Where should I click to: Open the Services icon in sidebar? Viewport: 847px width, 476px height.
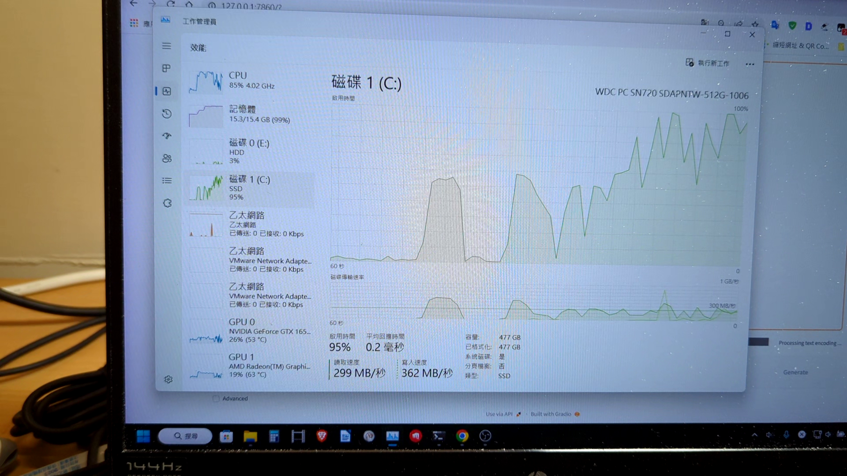point(167,203)
